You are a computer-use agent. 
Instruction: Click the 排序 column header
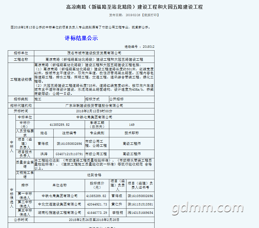(x=25, y=185)
